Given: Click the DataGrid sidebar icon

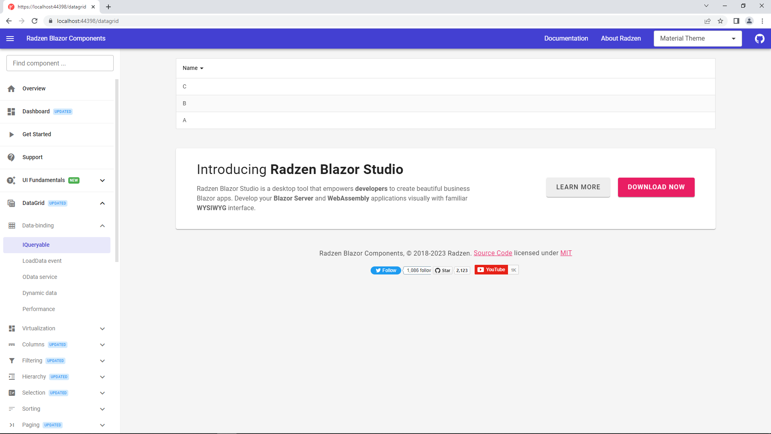Looking at the screenshot, I should click(x=11, y=203).
